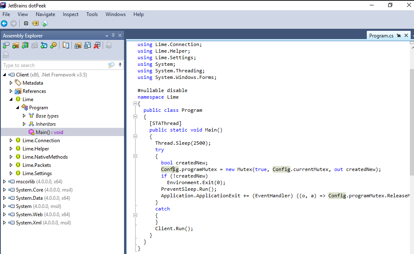The width and height of the screenshot is (414, 254).
Task: Toggle auto-hide pin on Assembly Explorer panel
Action: click(113, 35)
